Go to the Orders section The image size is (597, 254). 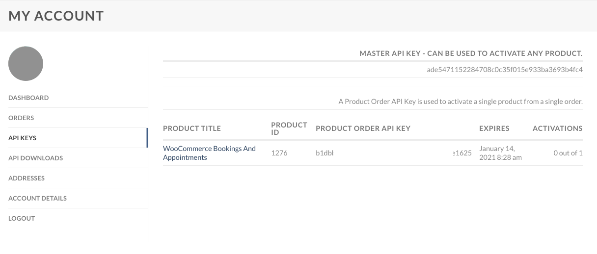pyautogui.click(x=21, y=118)
